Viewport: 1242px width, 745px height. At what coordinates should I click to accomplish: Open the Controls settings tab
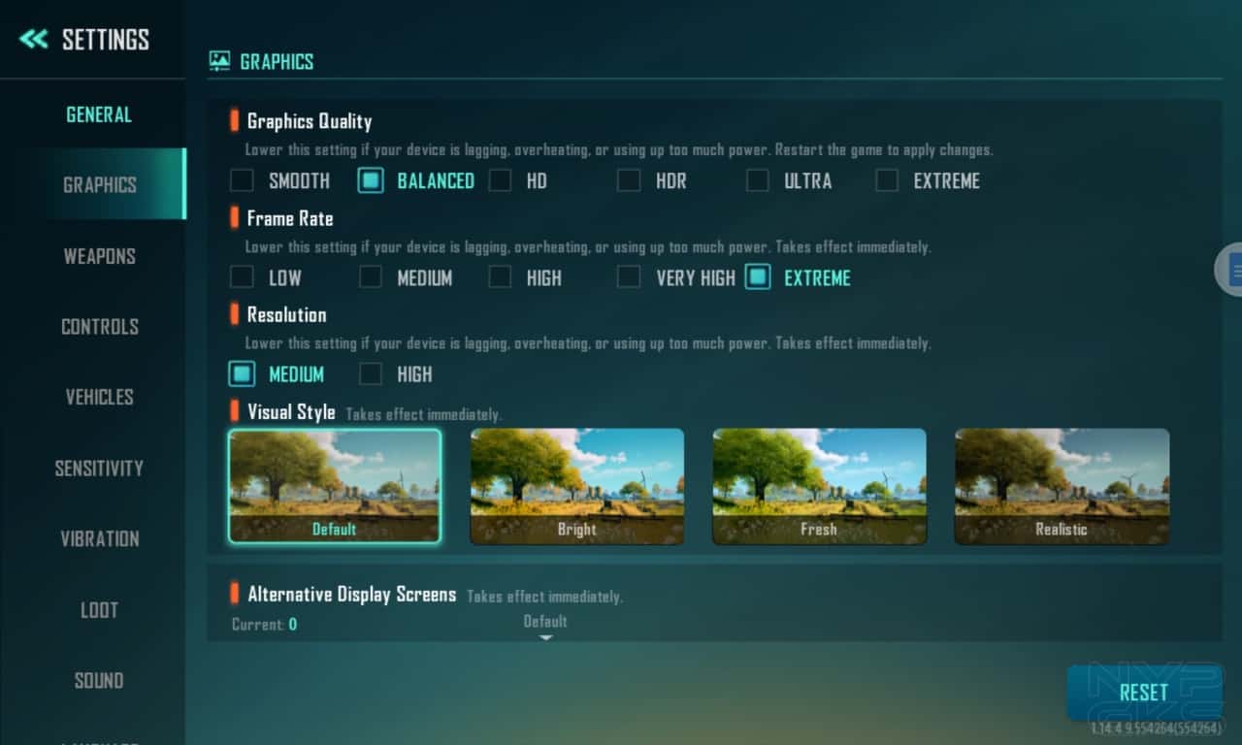click(99, 327)
